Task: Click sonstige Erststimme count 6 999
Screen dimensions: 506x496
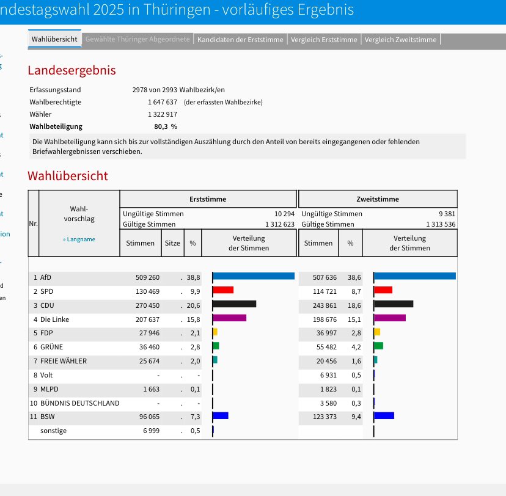Action: (152, 431)
